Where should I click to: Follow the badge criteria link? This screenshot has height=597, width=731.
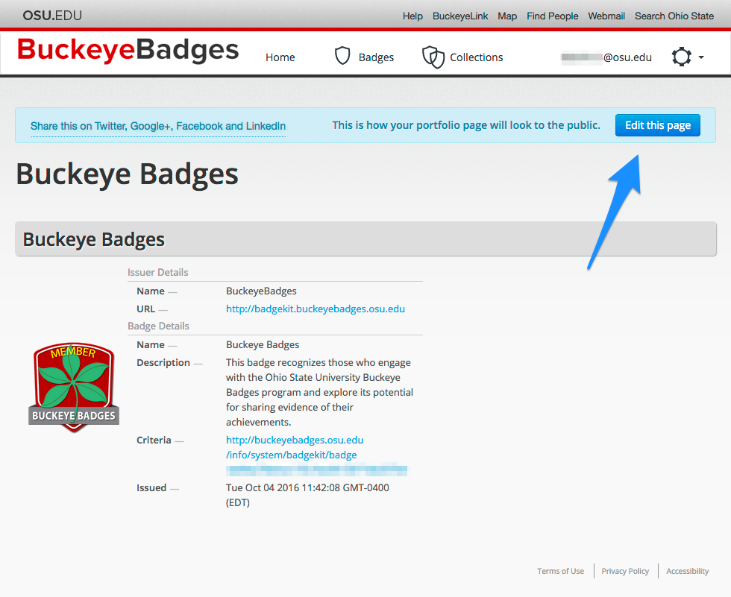click(x=295, y=447)
